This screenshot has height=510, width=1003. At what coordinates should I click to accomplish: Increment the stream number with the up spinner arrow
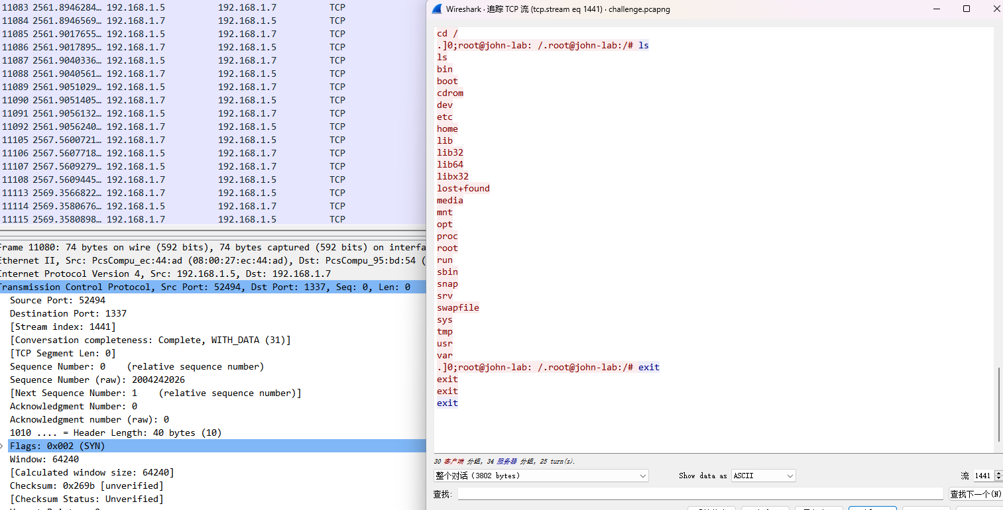[x=998, y=473]
